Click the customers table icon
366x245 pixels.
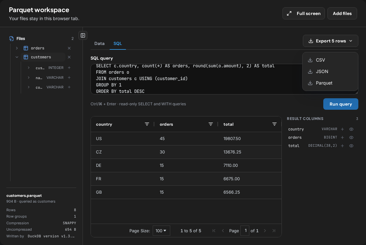[x=26, y=57]
